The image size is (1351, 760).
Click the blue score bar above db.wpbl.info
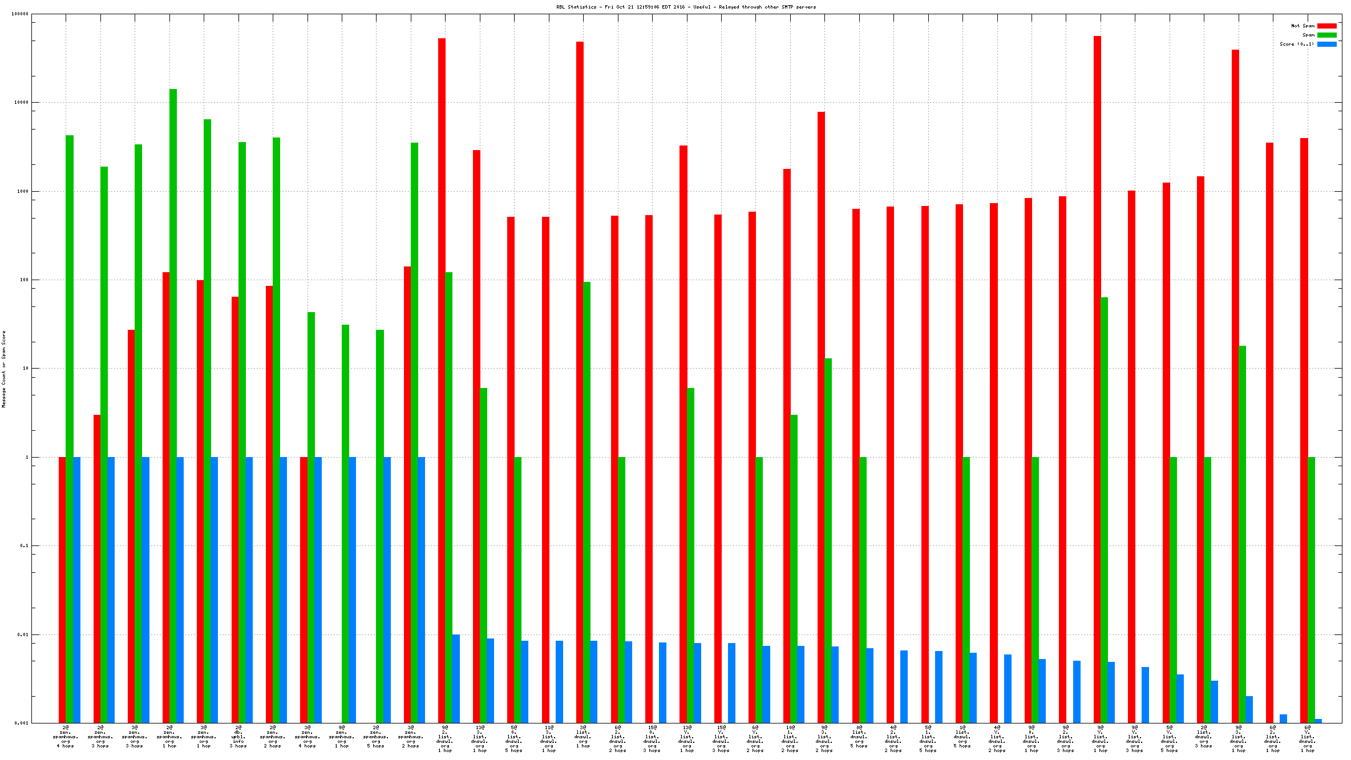click(249, 588)
